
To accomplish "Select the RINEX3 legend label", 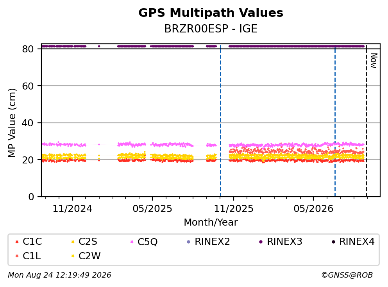I will point(284,242).
